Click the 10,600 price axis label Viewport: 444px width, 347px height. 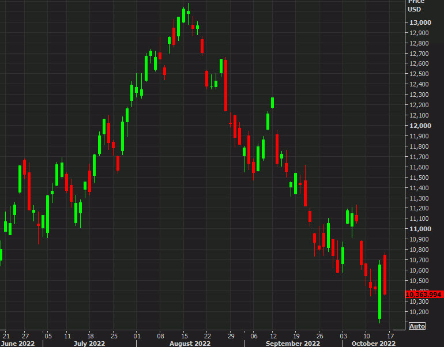419,270
